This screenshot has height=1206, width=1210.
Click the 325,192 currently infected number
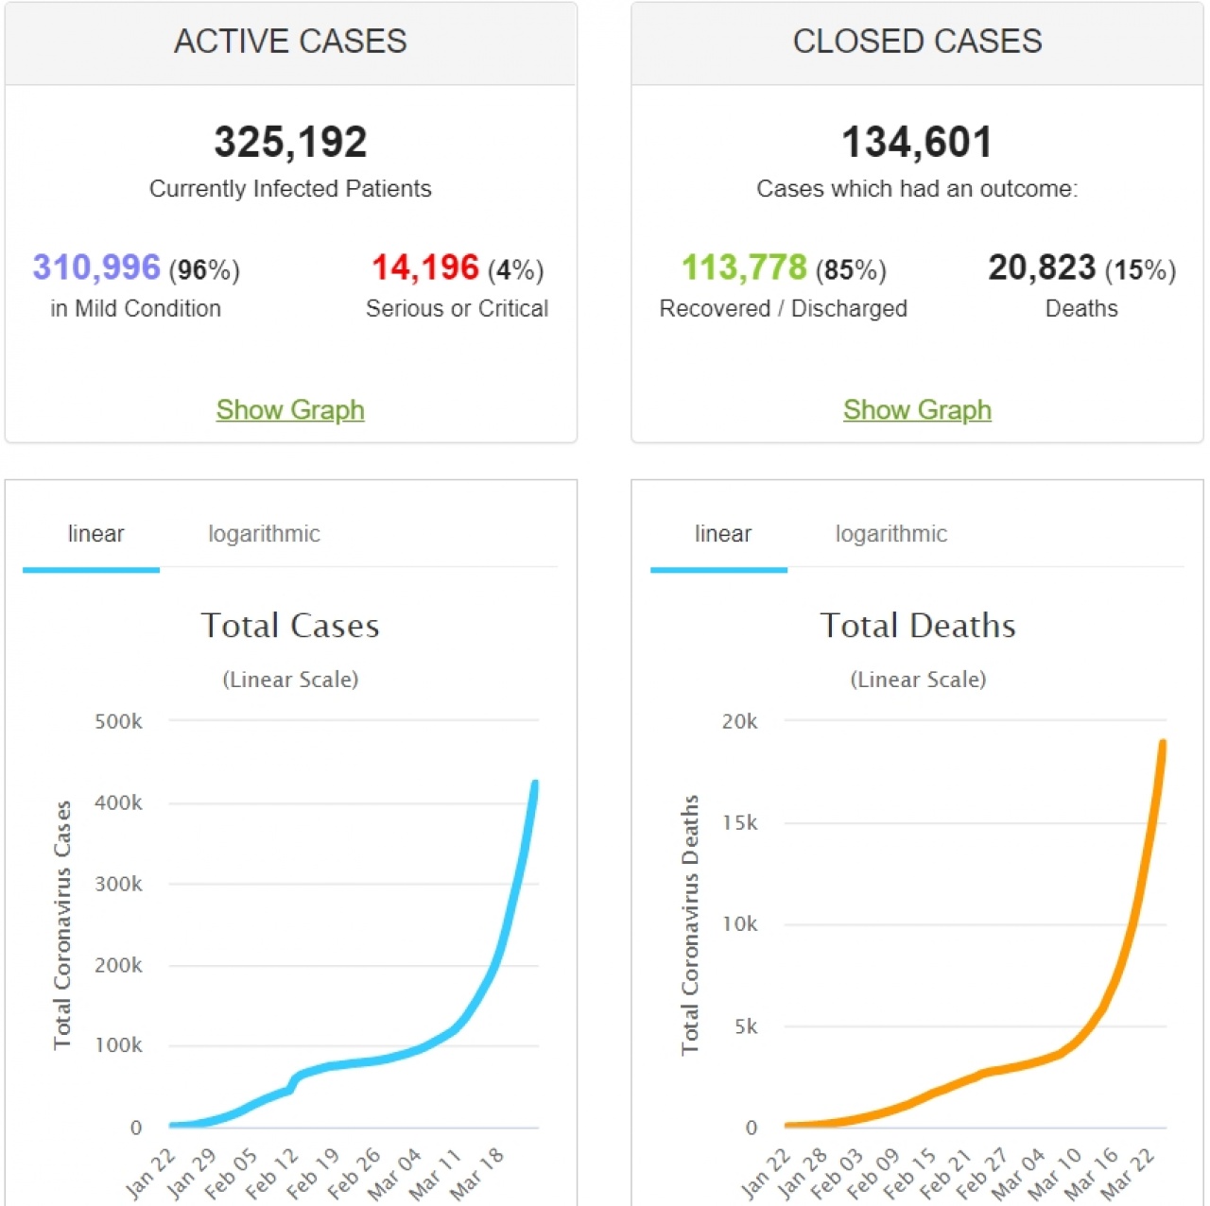click(x=290, y=143)
